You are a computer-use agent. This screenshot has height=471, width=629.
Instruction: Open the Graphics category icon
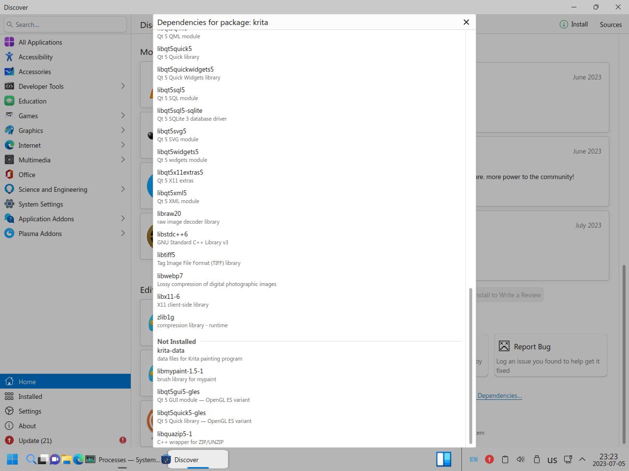tap(9, 131)
